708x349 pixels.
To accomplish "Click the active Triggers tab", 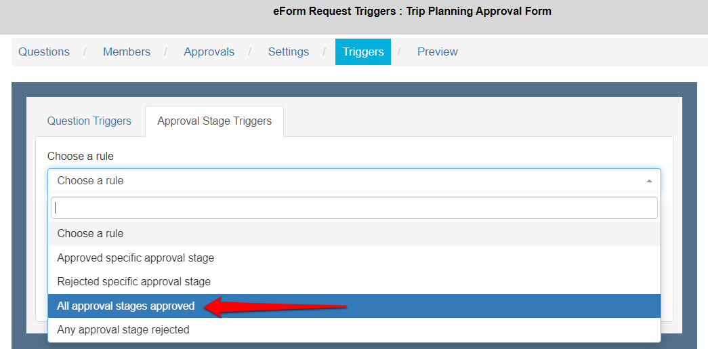I will click(363, 52).
